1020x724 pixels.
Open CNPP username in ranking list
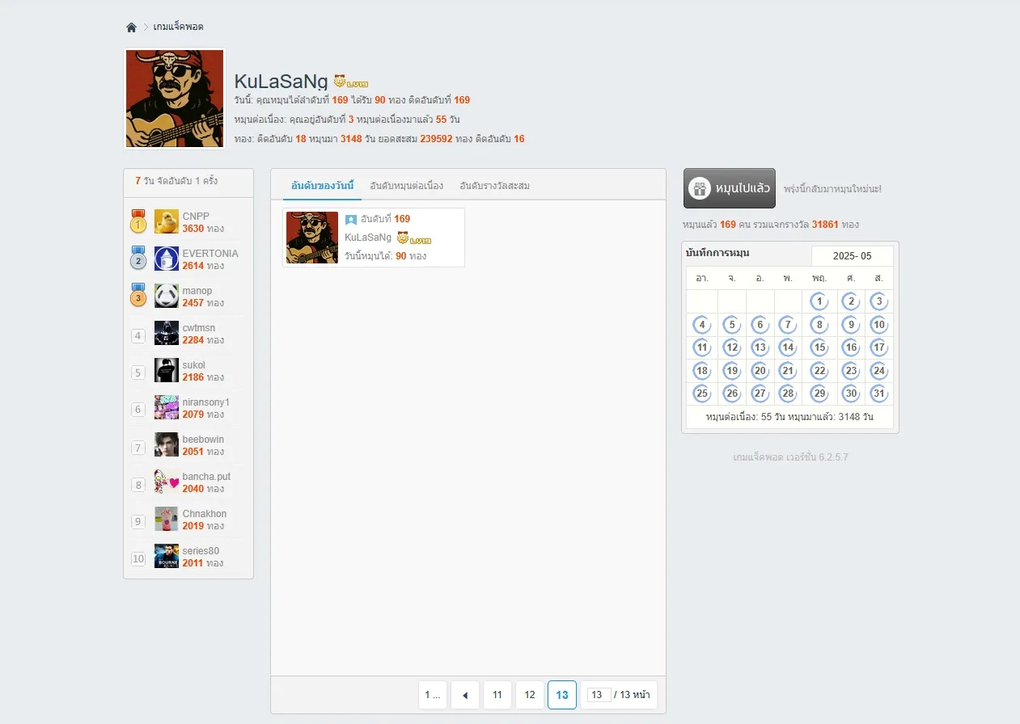pyautogui.click(x=195, y=217)
